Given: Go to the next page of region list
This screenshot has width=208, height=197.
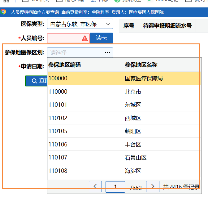Looking at the screenshot, I should 153,186.
